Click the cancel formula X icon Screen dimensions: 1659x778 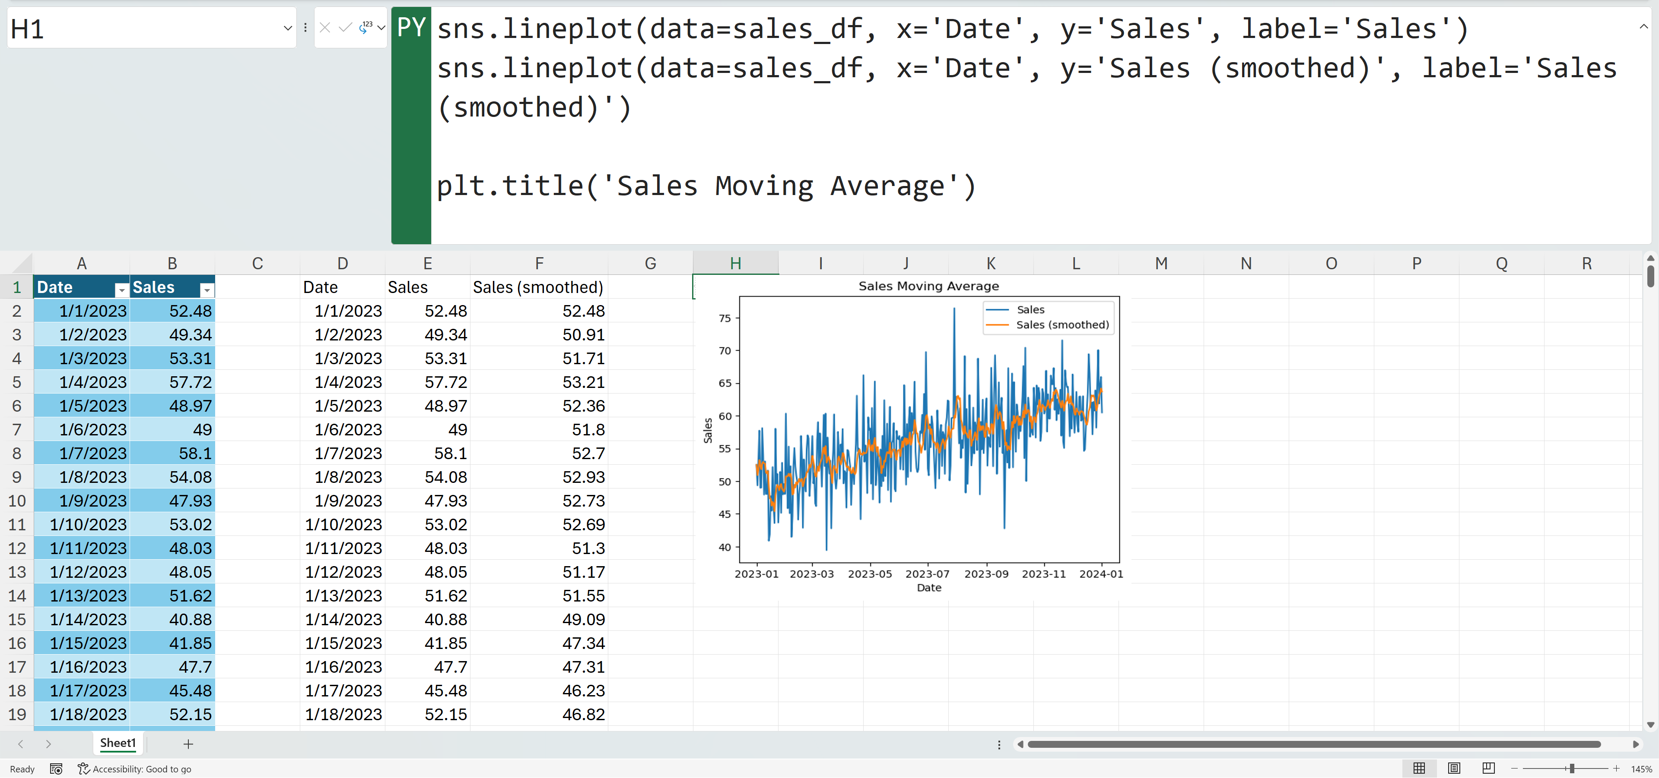(324, 28)
